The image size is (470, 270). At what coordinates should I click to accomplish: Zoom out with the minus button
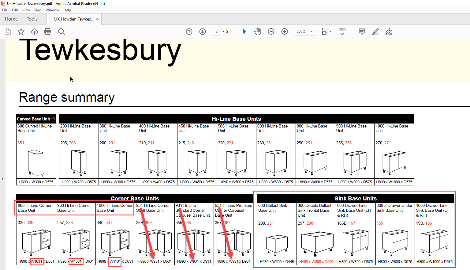[x=271, y=32]
